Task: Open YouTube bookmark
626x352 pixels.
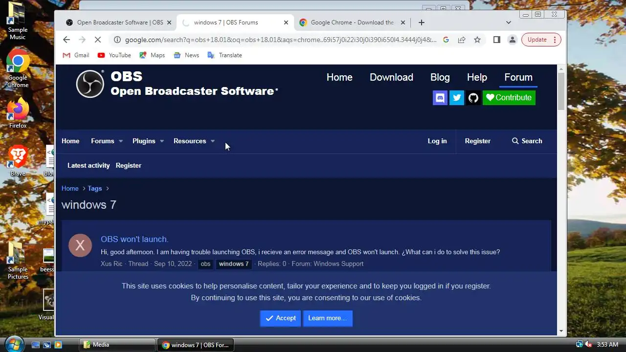Action: 114,55
